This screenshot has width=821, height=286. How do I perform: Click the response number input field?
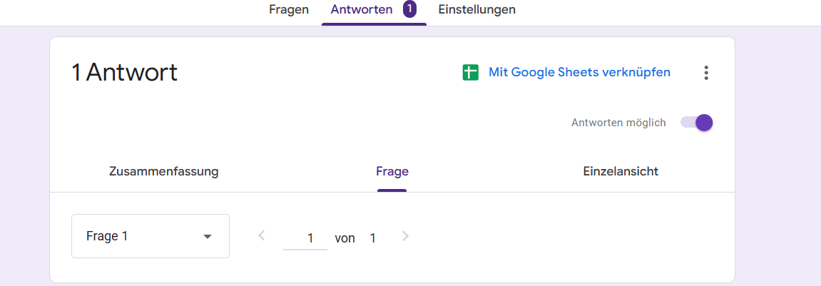[305, 238]
